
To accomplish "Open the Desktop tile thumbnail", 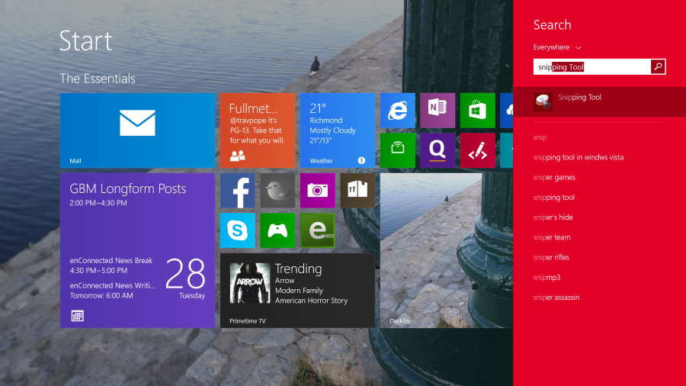I will point(446,250).
